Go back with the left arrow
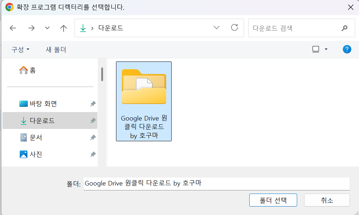This screenshot has width=359, height=215. (13, 28)
